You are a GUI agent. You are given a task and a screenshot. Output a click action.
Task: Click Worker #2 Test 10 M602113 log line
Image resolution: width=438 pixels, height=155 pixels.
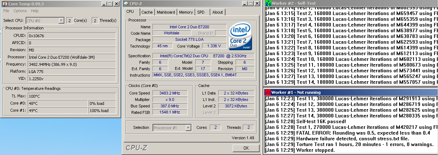click(351, 59)
